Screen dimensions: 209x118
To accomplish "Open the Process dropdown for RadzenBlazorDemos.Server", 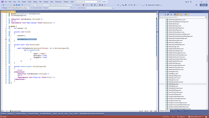I will pyautogui.click(x=19, y=8).
